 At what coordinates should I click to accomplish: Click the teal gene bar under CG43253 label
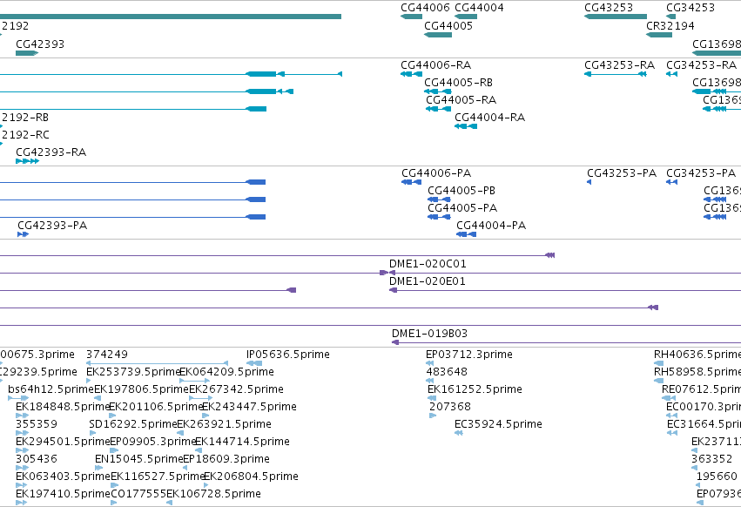tap(616, 17)
